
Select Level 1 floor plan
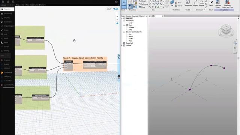pyautogui.click(x=131, y=23)
